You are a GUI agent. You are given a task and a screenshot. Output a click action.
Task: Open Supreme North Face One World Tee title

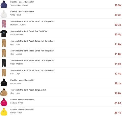coord(29,31)
